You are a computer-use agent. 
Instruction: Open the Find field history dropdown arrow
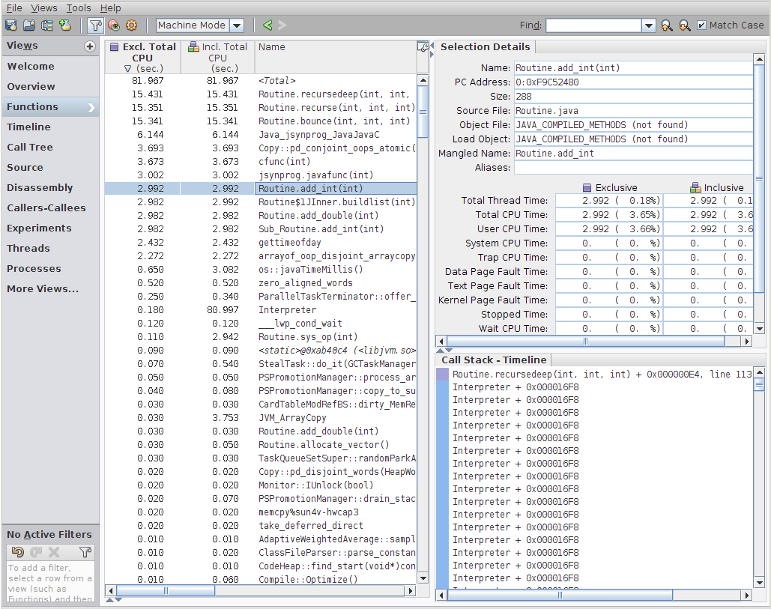pyautogui.click(x=649, y=25)
